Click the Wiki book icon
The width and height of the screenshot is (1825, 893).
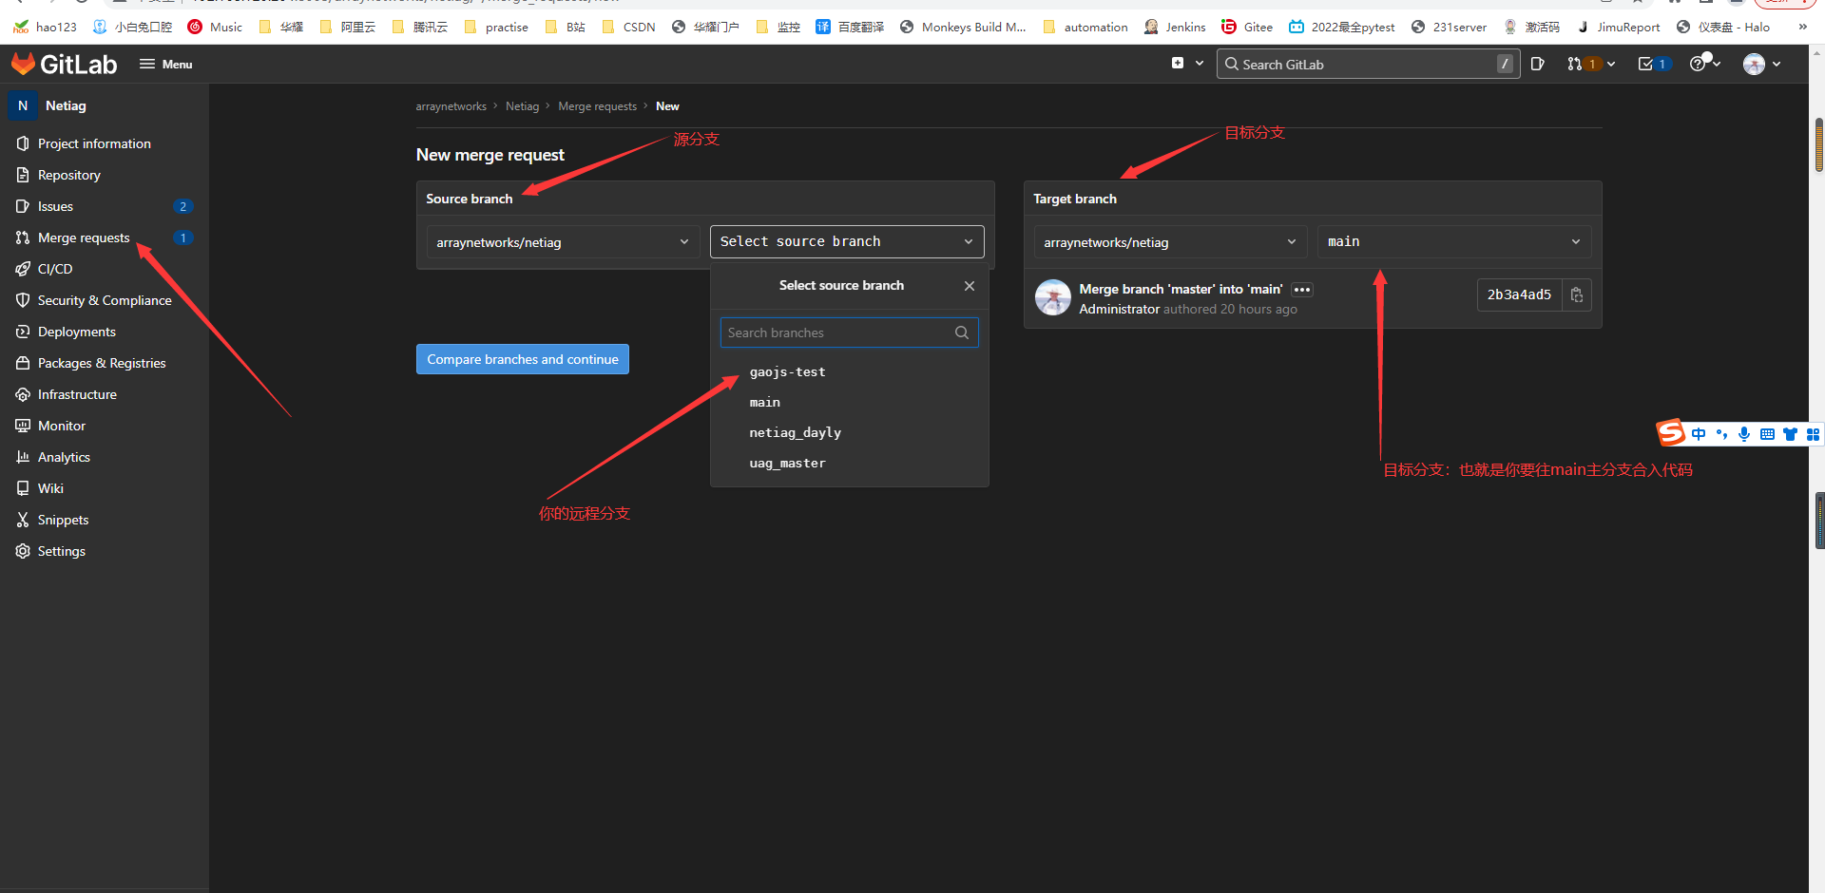pyautogui.click(x=23, y=488)
